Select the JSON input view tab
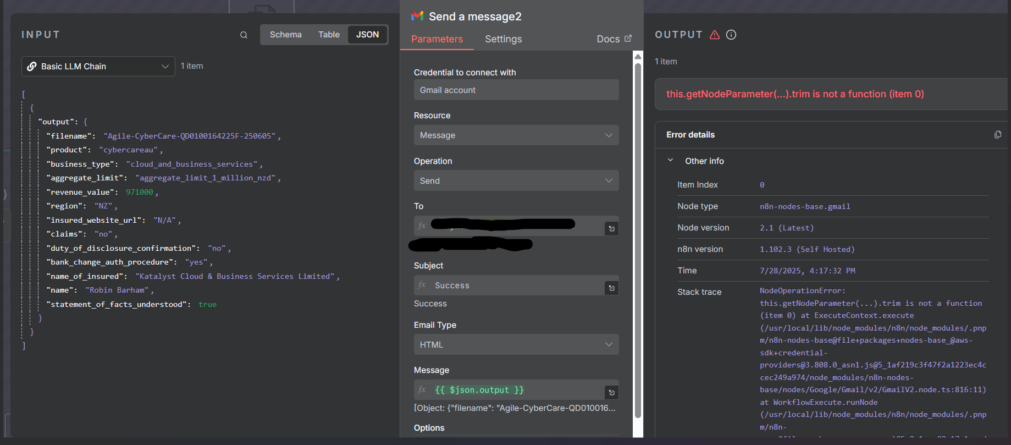Image resolution: width=1011 pixels, height=445 pixels. click(367, 35)
